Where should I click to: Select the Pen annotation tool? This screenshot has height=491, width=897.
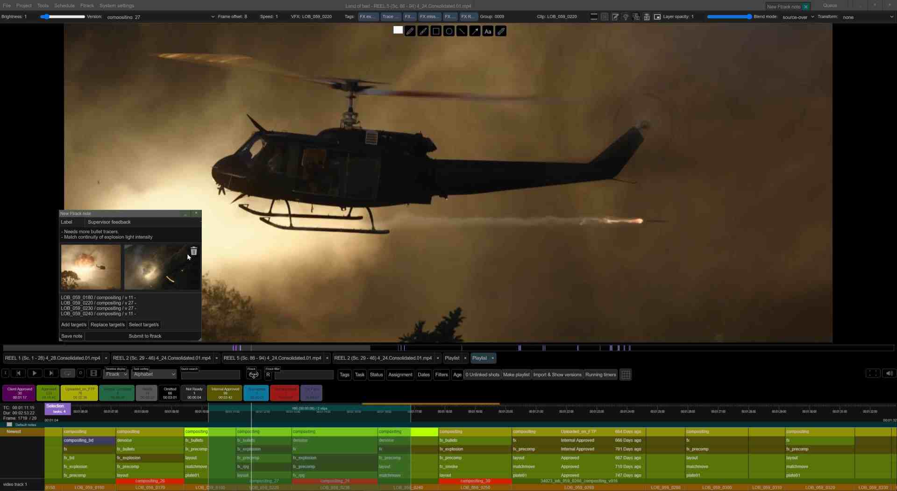click(x=410, y=31)
